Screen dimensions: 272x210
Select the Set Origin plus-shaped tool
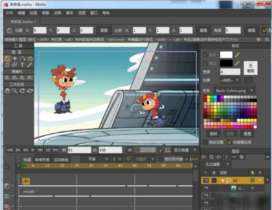pos(15,59)
